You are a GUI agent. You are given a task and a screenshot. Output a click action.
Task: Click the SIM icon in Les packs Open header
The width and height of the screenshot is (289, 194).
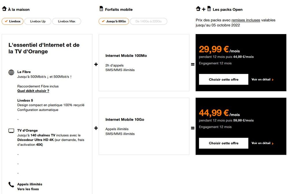point(209,9)
